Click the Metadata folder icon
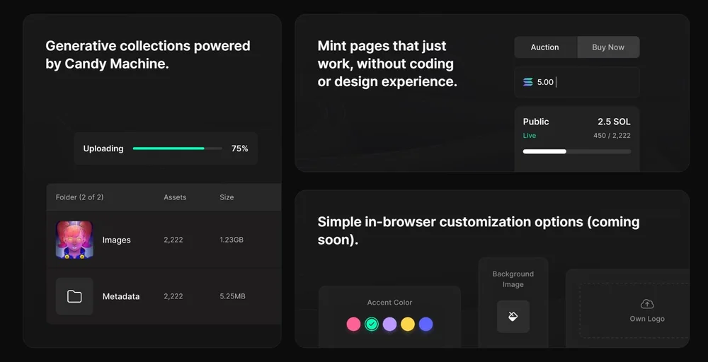This screenshot has height=362, width=708. pyautogui.click(x=74, y=296)
